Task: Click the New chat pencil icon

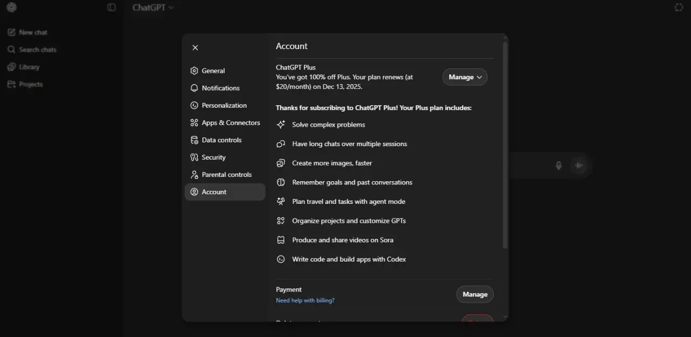Action: [x=11, y=32]
